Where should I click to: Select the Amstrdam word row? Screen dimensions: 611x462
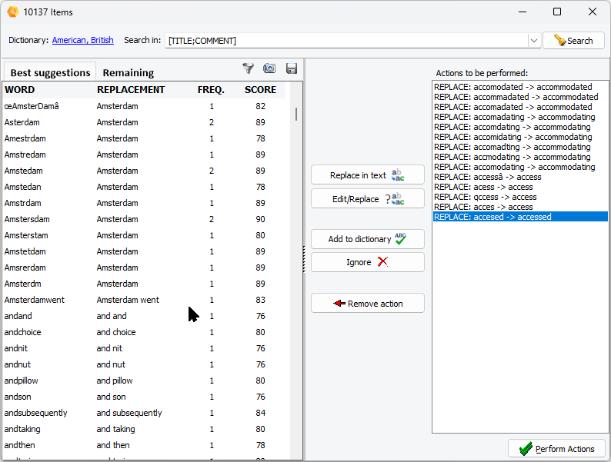144,203
